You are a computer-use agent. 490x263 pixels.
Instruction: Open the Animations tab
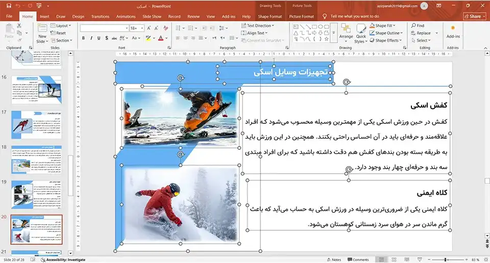tap(126, 16)
